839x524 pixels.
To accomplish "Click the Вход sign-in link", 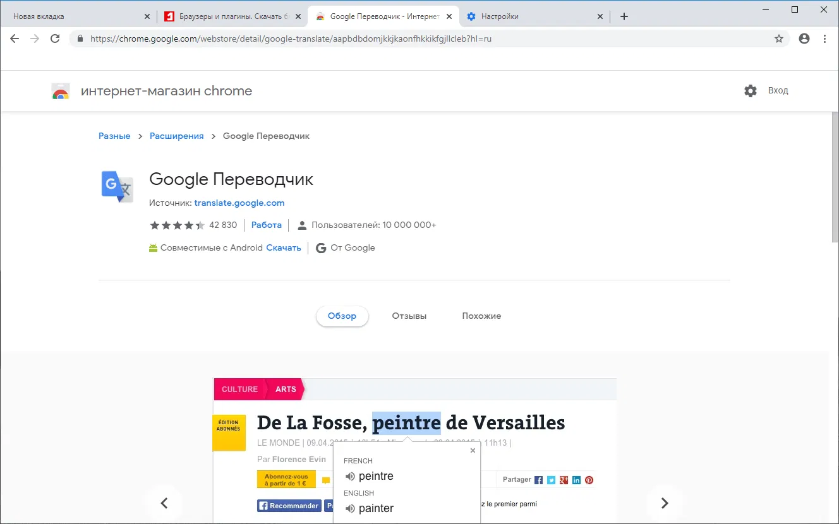I will coord(778,91).
